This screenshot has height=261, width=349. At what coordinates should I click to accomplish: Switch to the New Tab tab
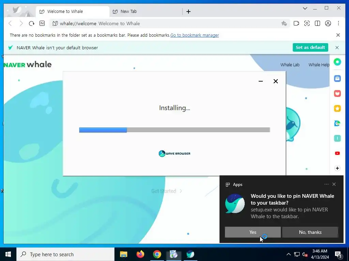(x=146, y=12)
